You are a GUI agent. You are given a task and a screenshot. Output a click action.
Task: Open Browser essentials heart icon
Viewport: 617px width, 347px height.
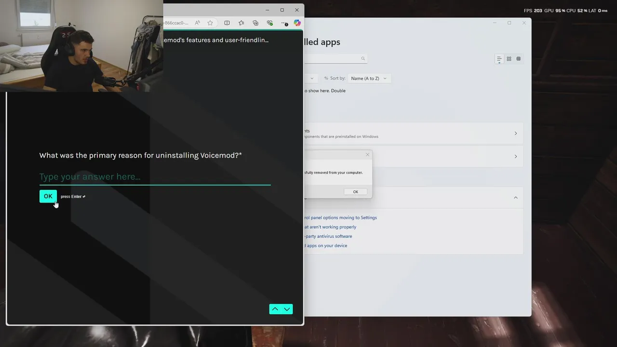tap(270, 23)
